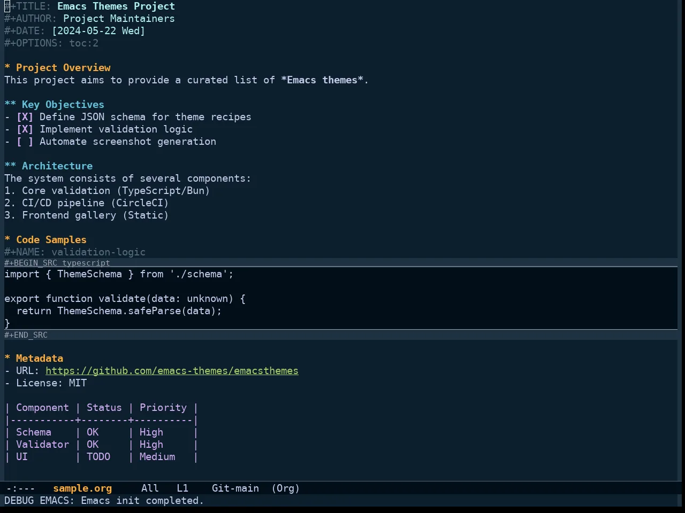Open the (Org) major mode menu
The height and width of the screenshot is (513, 685).
click(x=286, y=488)
